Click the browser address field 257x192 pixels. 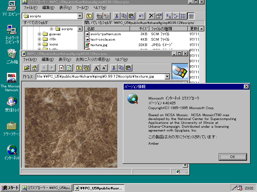[x=101, y=76]
